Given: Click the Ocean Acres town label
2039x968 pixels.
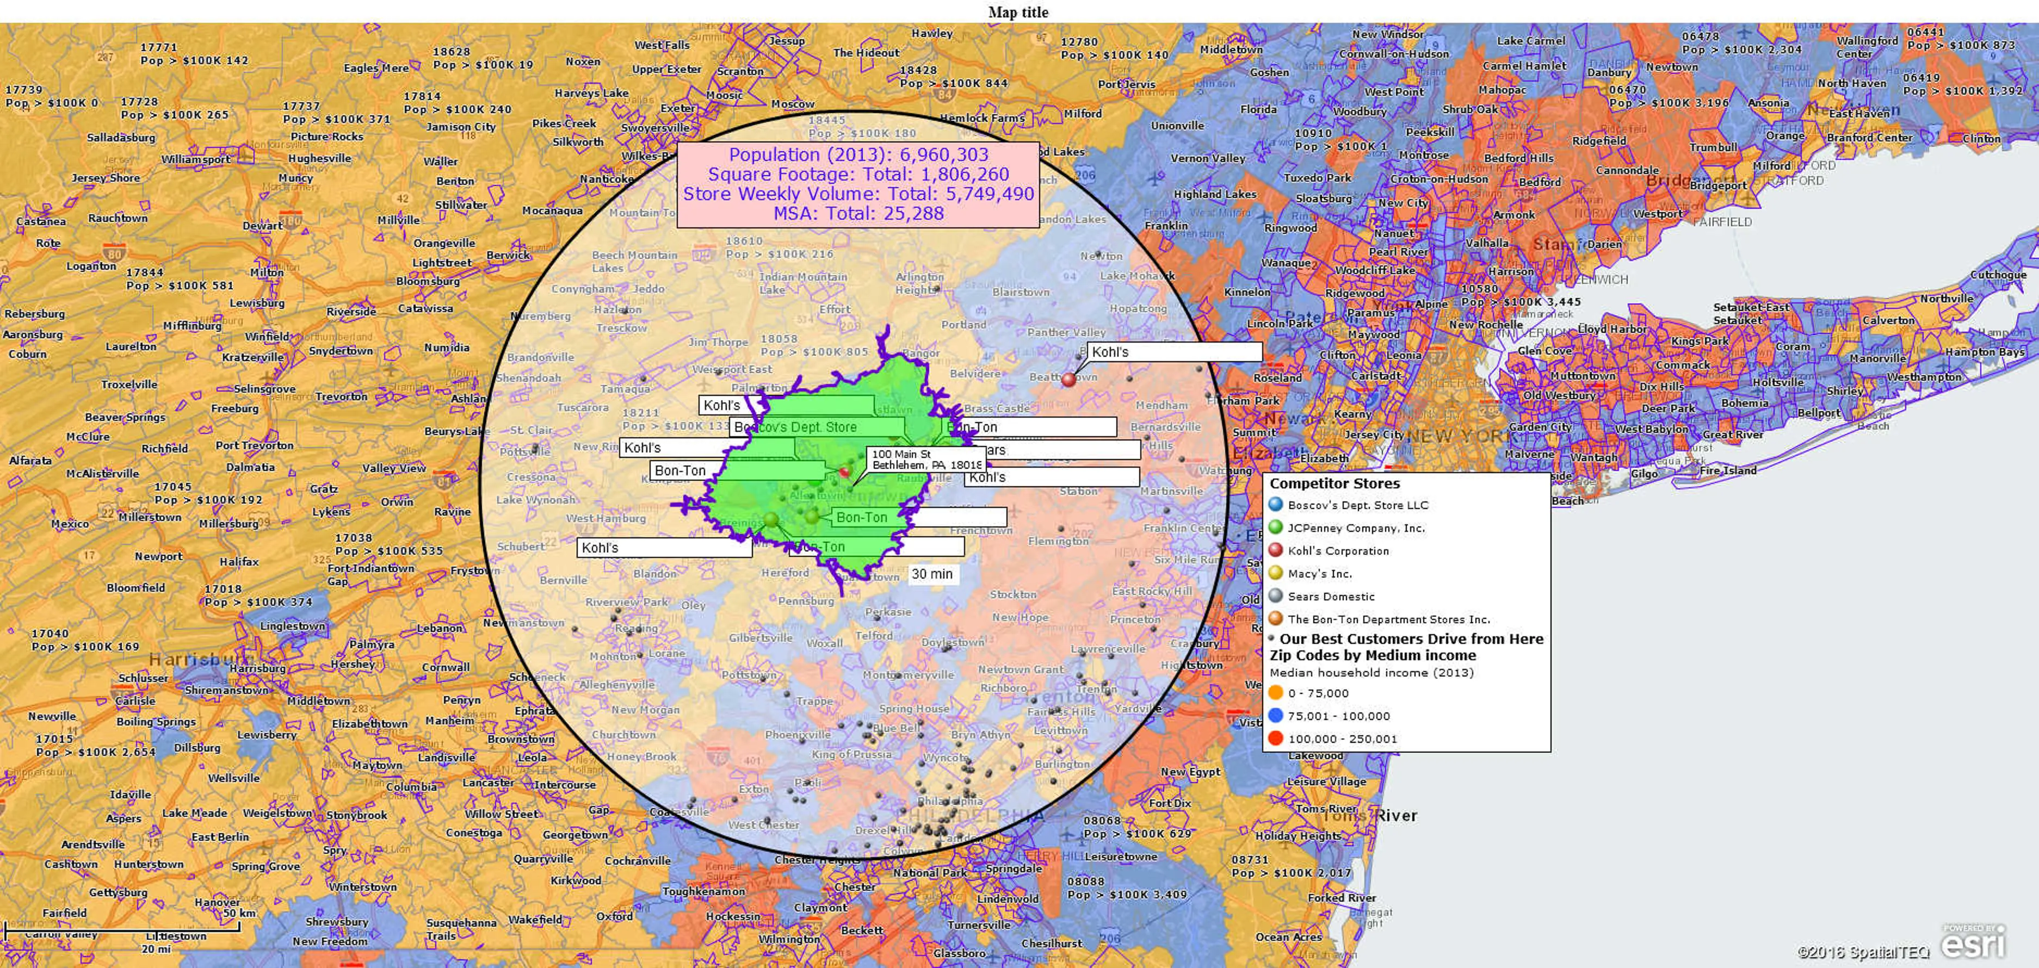Looking at the screenshot, I should pyautogui.click(x=1289, y=937).
